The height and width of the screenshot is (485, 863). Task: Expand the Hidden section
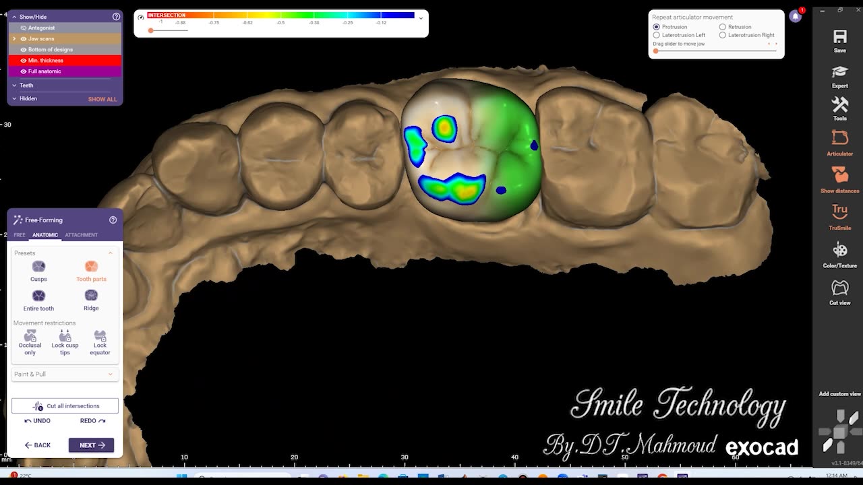point(14,98)
